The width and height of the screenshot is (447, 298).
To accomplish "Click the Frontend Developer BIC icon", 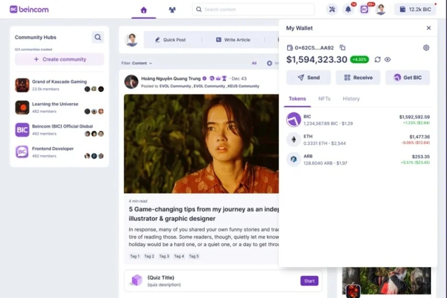I will (x=22, y=152).
